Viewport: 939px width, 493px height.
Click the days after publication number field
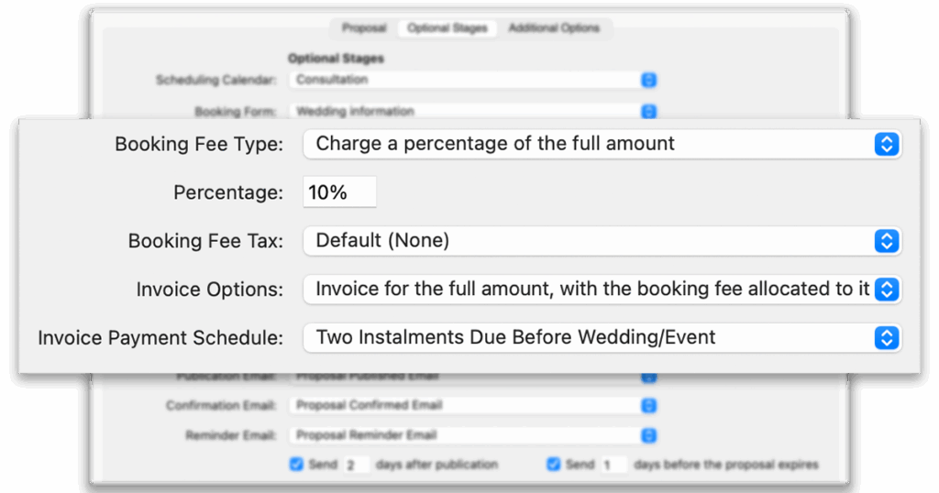[x=357, y=465]
